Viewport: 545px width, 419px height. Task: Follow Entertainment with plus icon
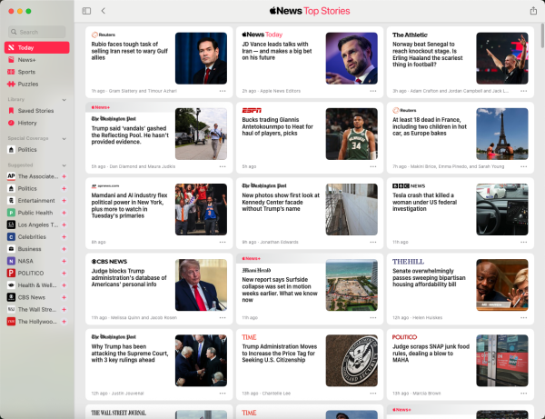click(x=64, y=201)
